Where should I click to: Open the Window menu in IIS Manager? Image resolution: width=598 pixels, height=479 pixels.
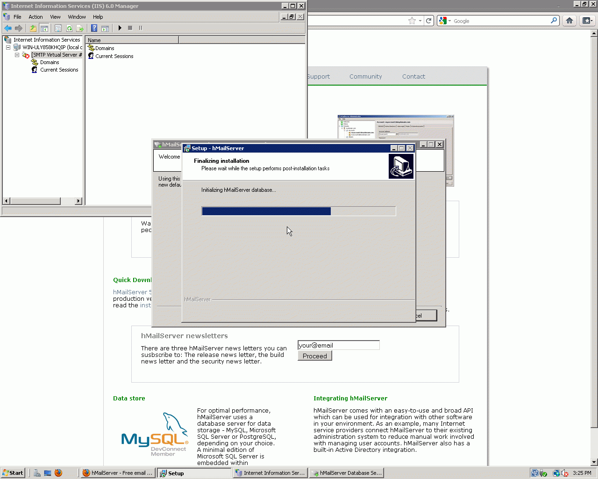click(77, 17)
